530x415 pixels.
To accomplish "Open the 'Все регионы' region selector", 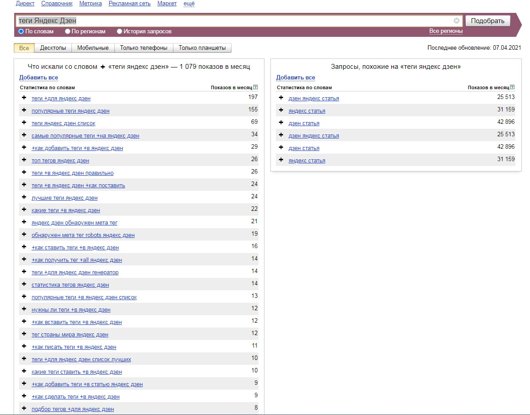I will (x=446, y=31).
